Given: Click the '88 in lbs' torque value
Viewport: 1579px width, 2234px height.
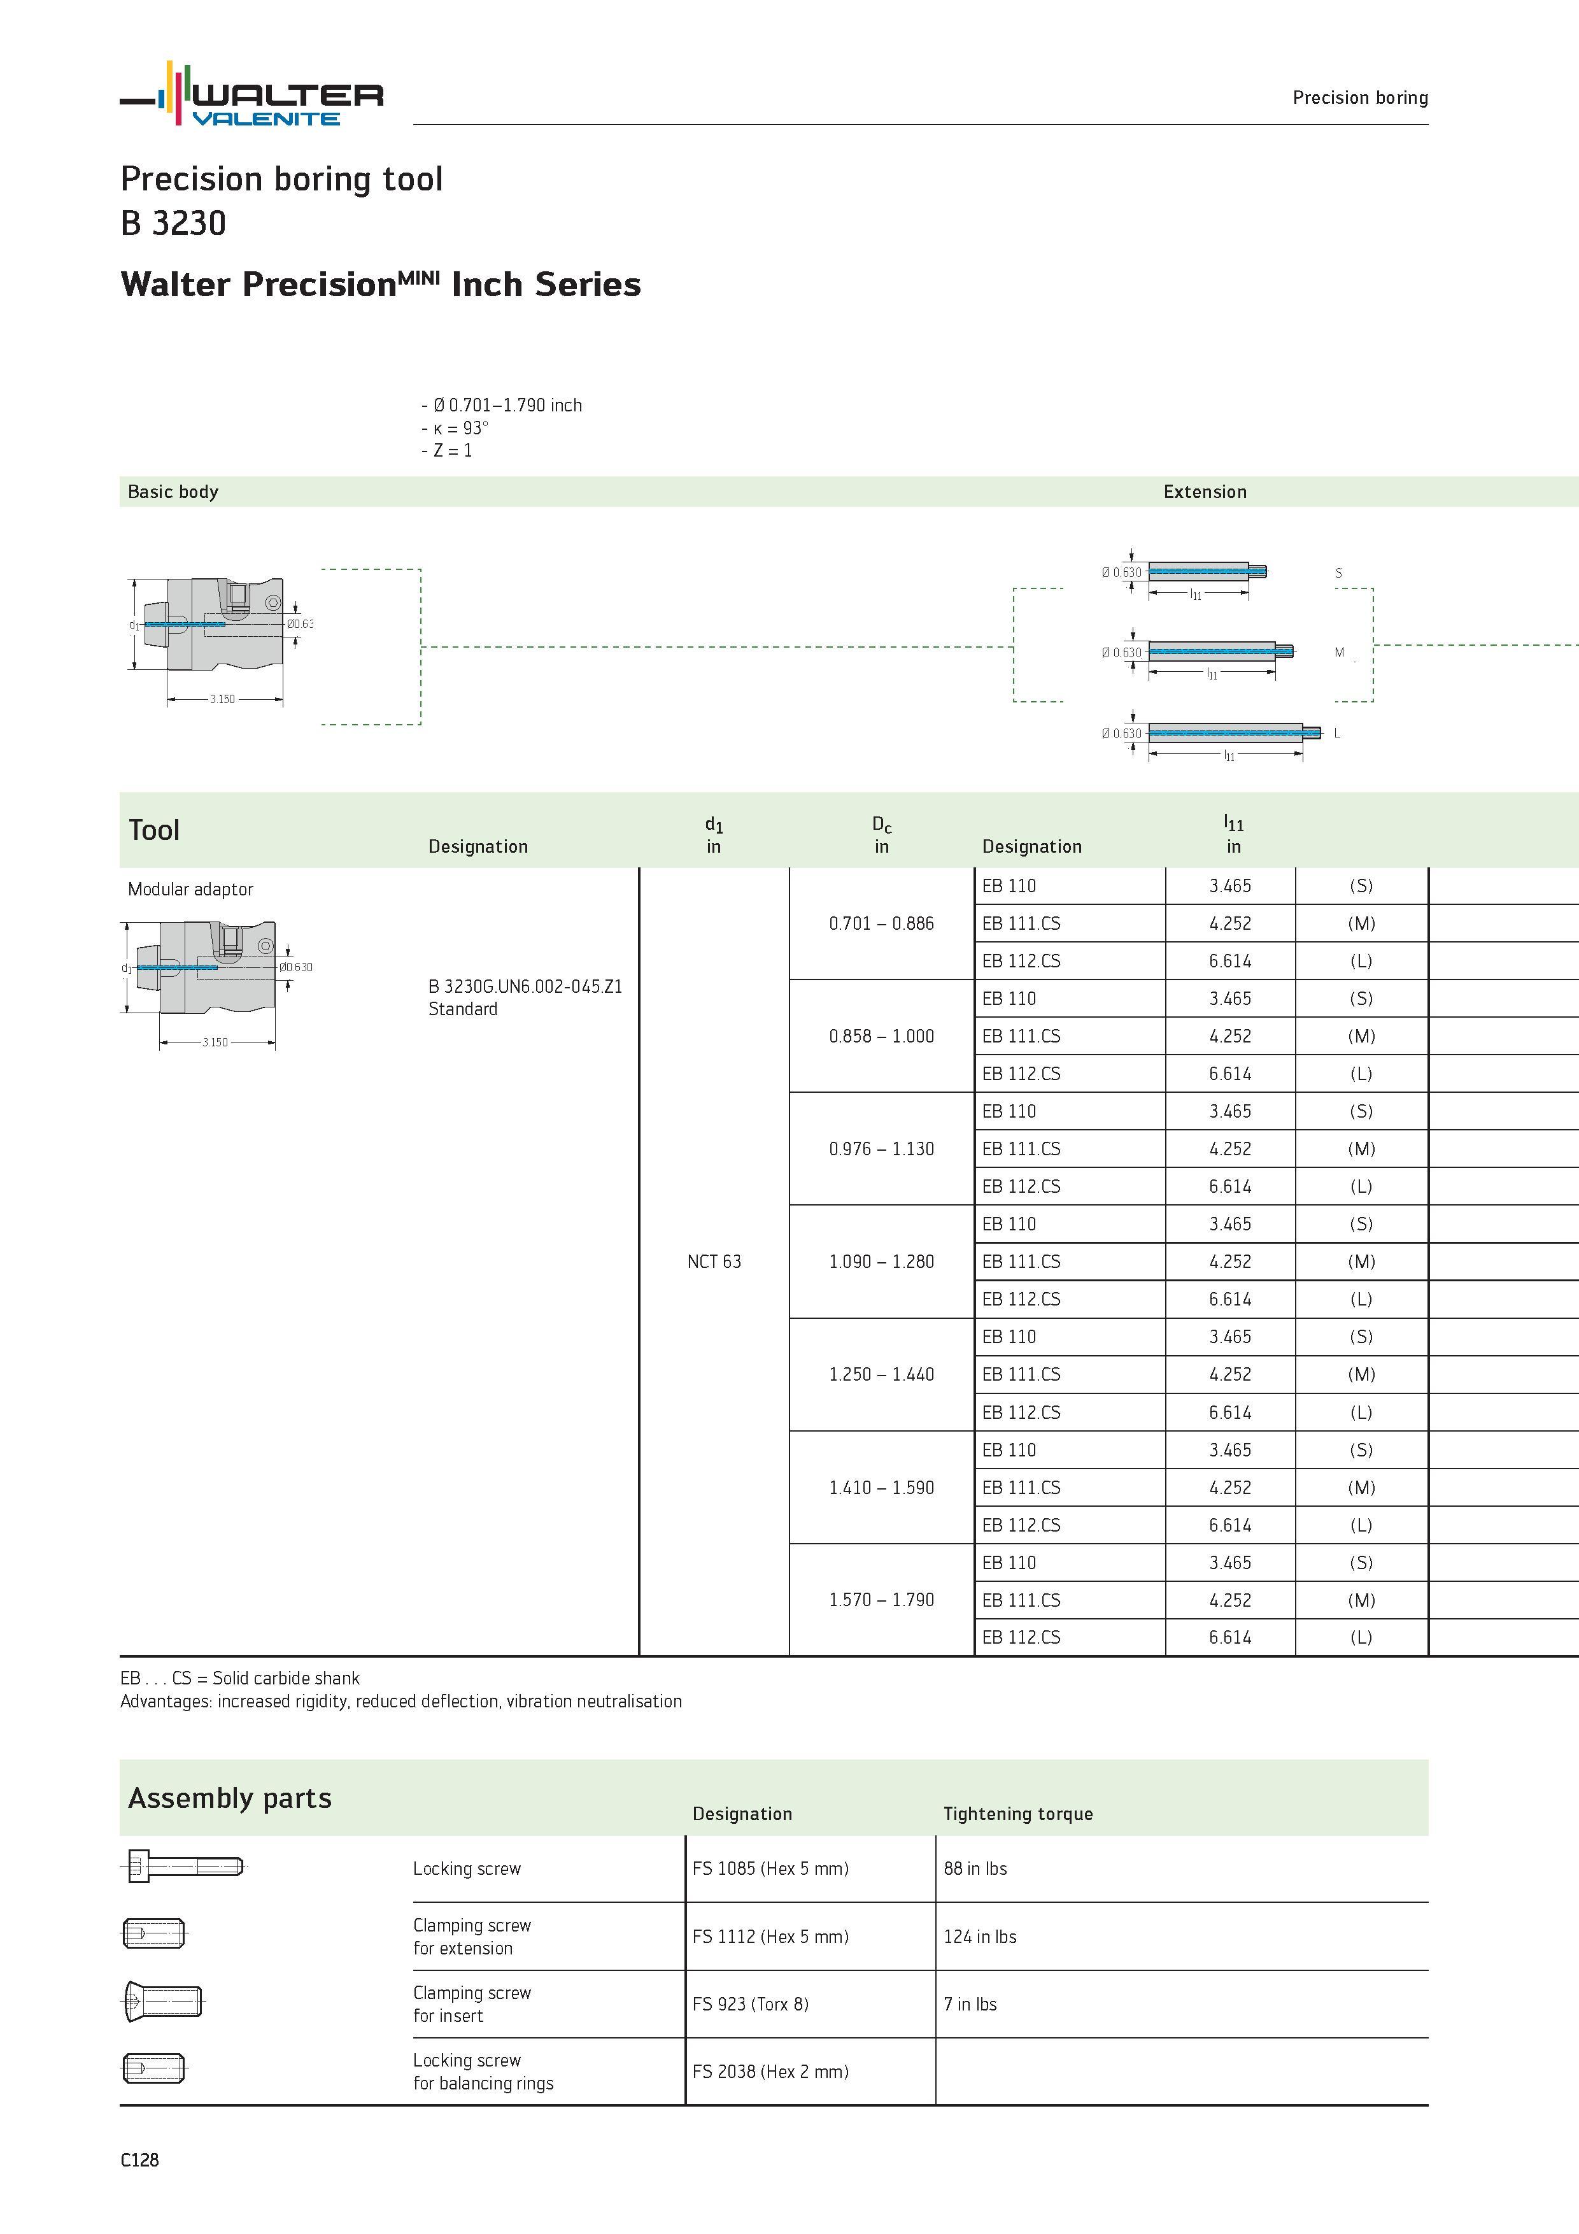Looking at the screenshot, I should (975, 1868).
